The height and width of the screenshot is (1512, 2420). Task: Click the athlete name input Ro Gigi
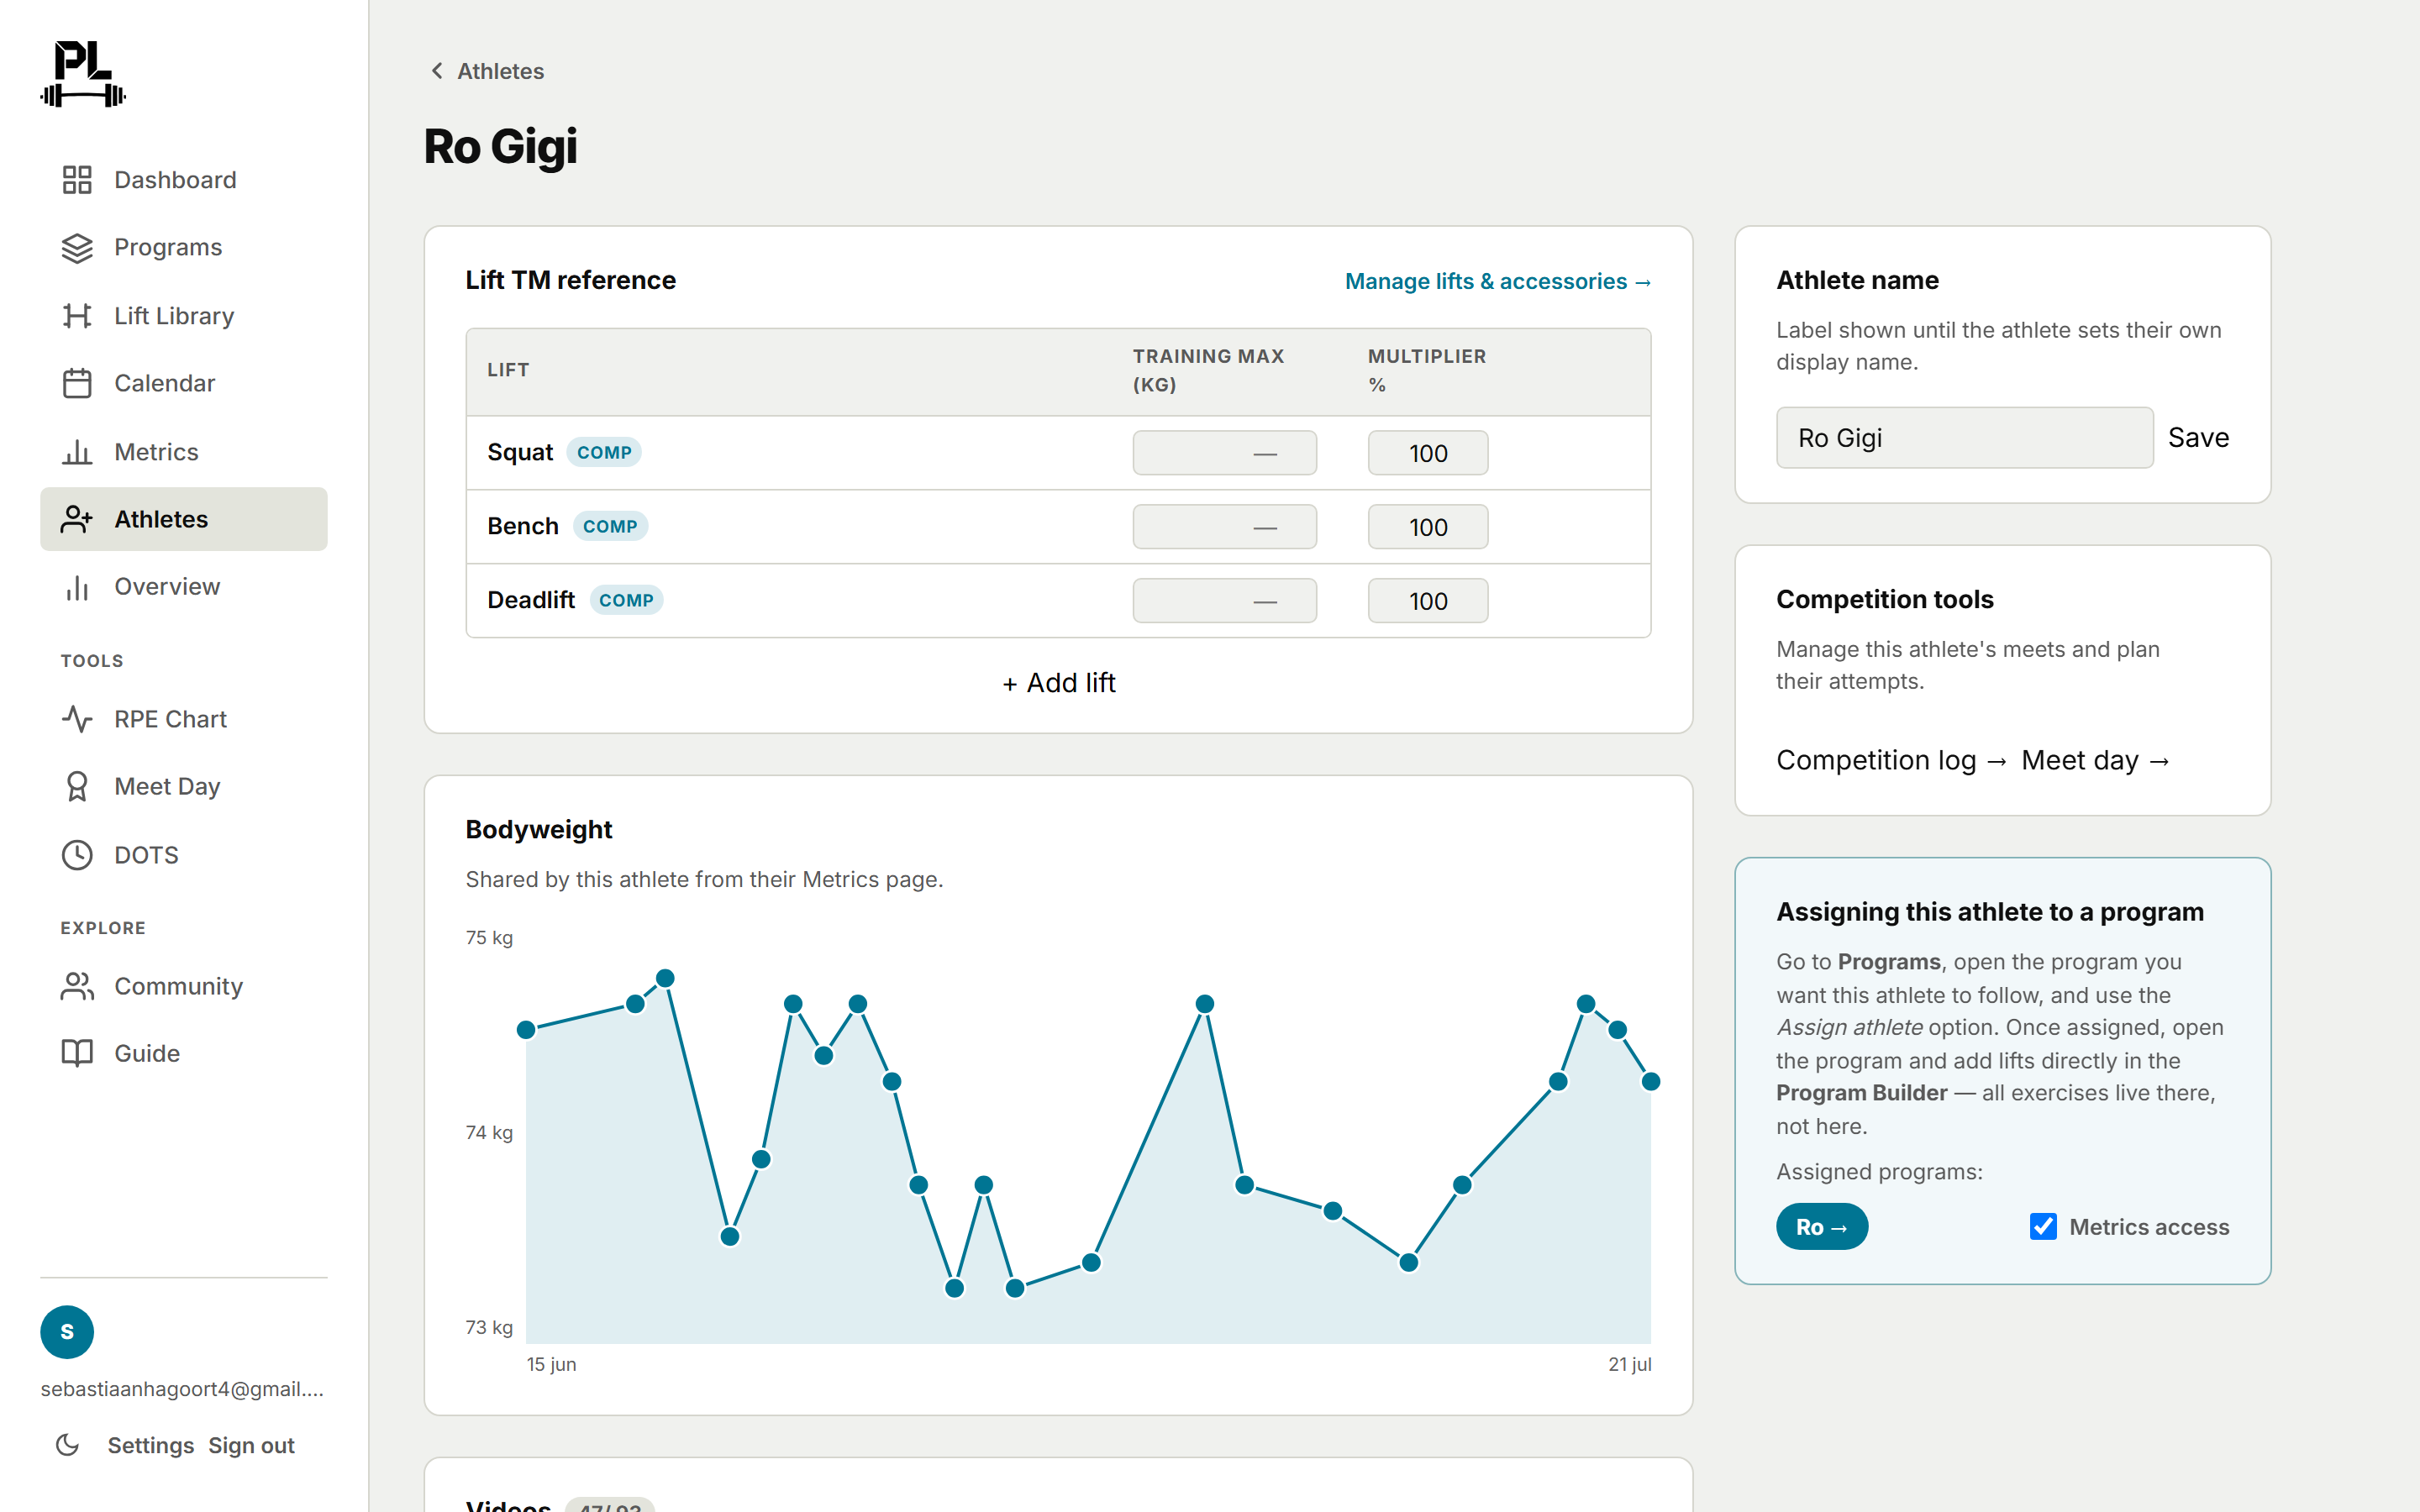1964,438
